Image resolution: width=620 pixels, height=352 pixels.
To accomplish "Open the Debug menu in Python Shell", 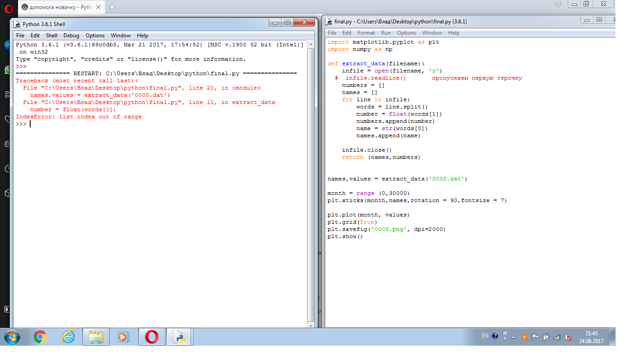I will pyautogui.click(x=71, y=36).
